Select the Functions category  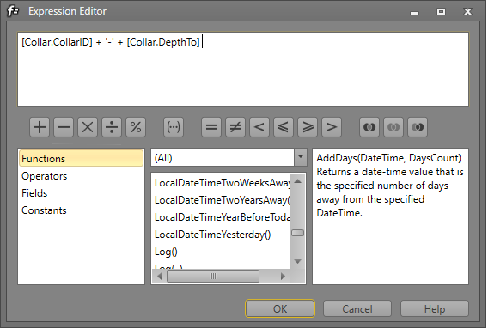point(81,158)
